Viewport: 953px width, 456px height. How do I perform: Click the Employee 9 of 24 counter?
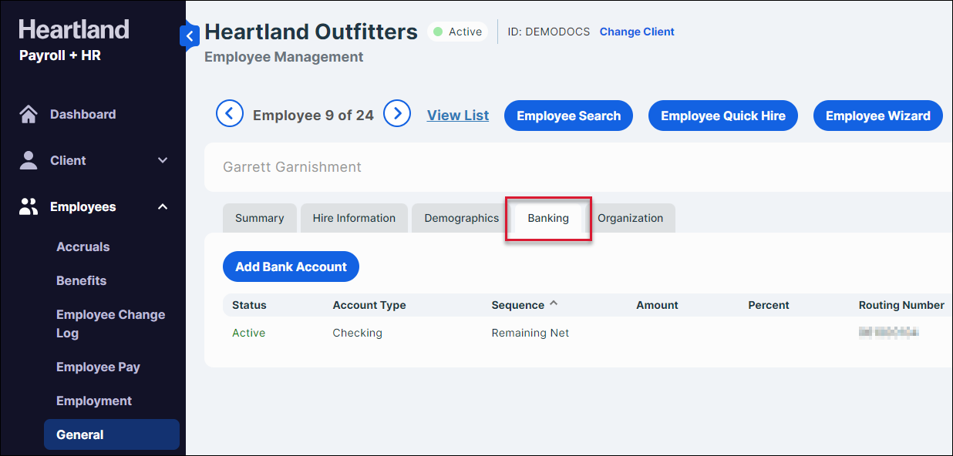pos(313,116)
